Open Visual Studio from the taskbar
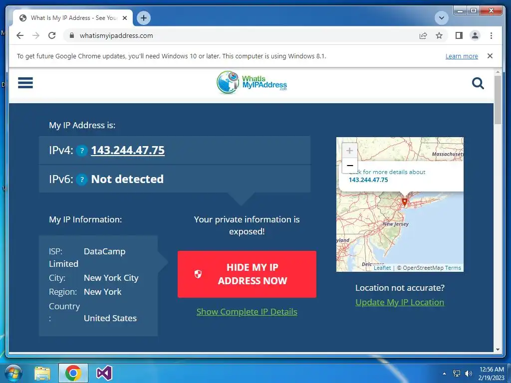511x383 pixels. pos(104,373)
